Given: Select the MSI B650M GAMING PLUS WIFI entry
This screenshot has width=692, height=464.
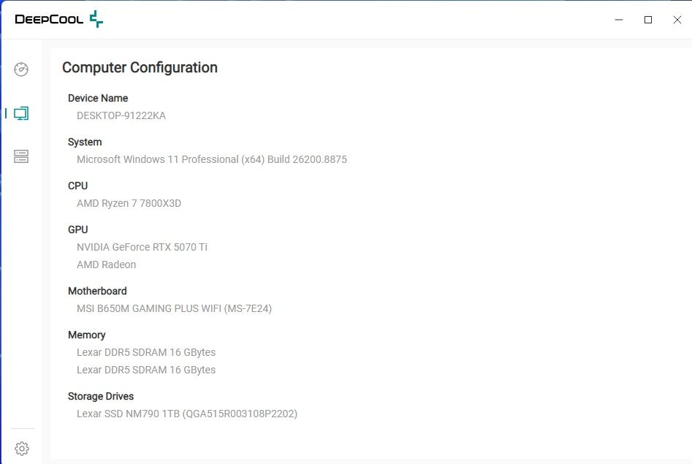Looking at the screenshot, I should tap(175, 308).
